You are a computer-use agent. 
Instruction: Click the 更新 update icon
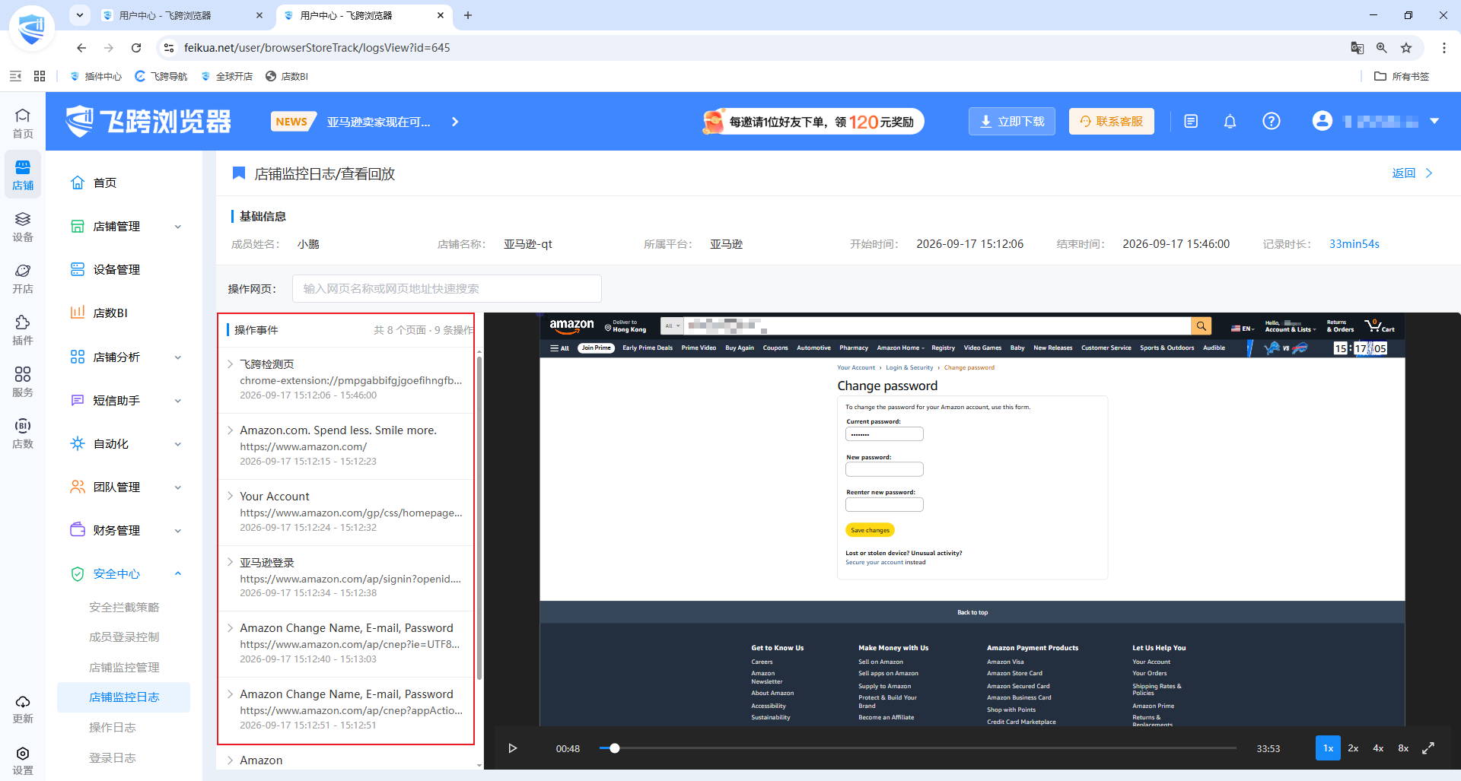coord(23,708)
